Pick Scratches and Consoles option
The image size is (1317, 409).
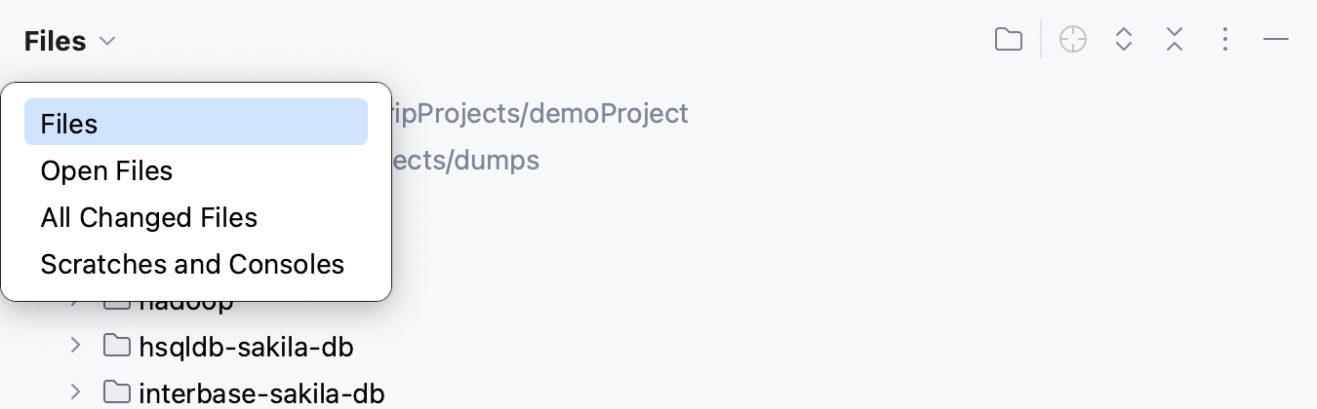pos(192,264)
